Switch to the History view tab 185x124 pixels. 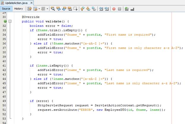(x=18, y=9)
